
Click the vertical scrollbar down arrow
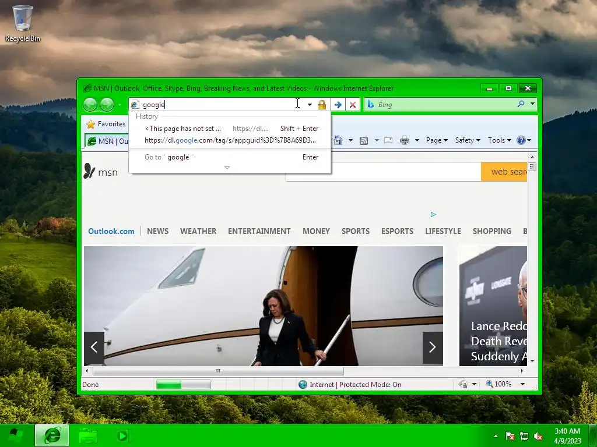click(532, 361)
